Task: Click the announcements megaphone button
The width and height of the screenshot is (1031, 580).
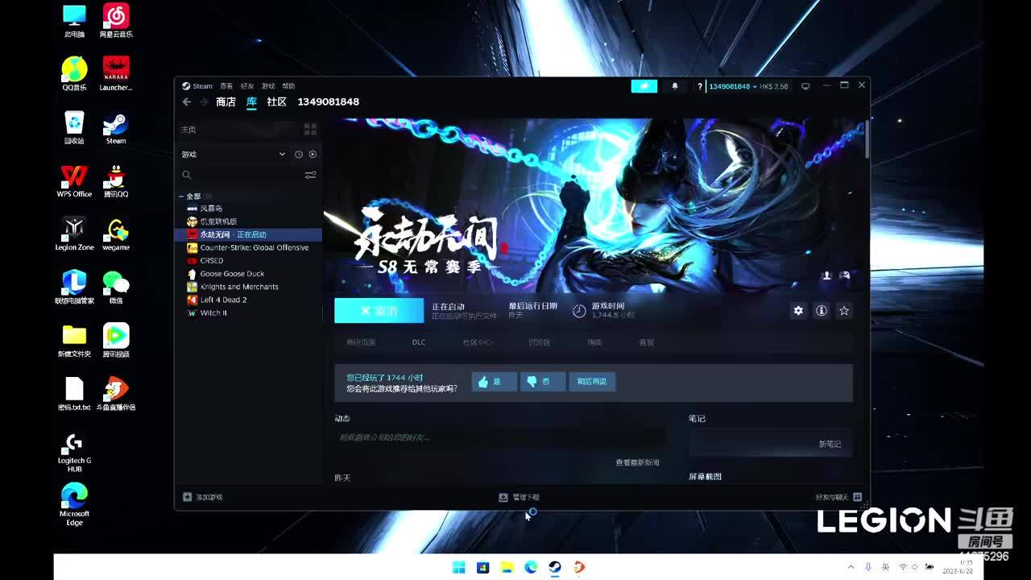Action: tap(644, 86)
